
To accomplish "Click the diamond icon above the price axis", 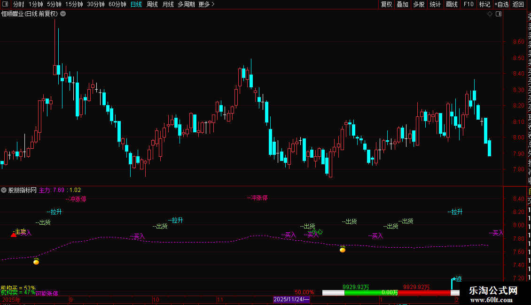I will click(490, 14).
